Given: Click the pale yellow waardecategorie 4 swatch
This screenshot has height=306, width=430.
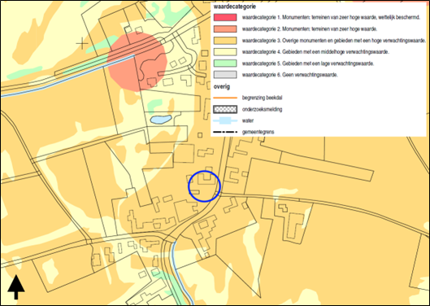Looking at the screenshot, I should pyautogui.click(x=225, y=51).
